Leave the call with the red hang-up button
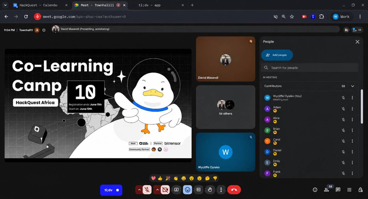The width and height of the screenshot is (368, 199). (x=234, y=190)
